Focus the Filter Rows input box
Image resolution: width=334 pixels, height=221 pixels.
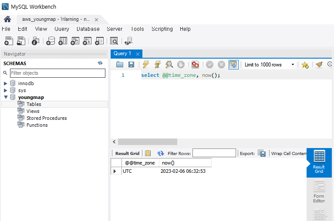[214, 153]
